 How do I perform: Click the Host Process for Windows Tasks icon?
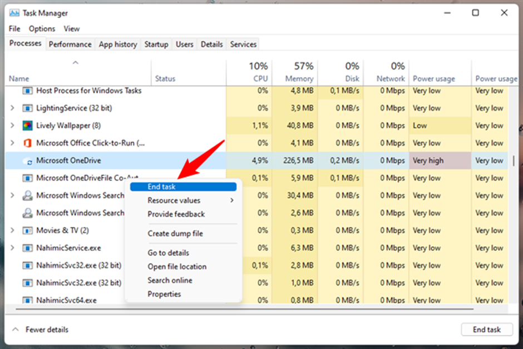click(x=27, y=91)
